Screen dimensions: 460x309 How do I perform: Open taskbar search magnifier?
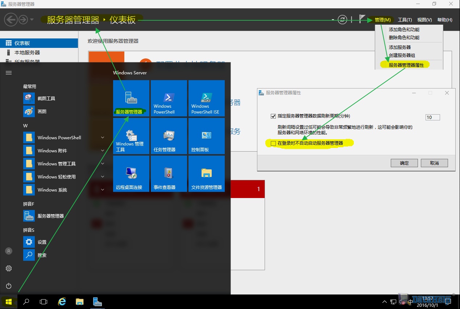tap(26, 302)
